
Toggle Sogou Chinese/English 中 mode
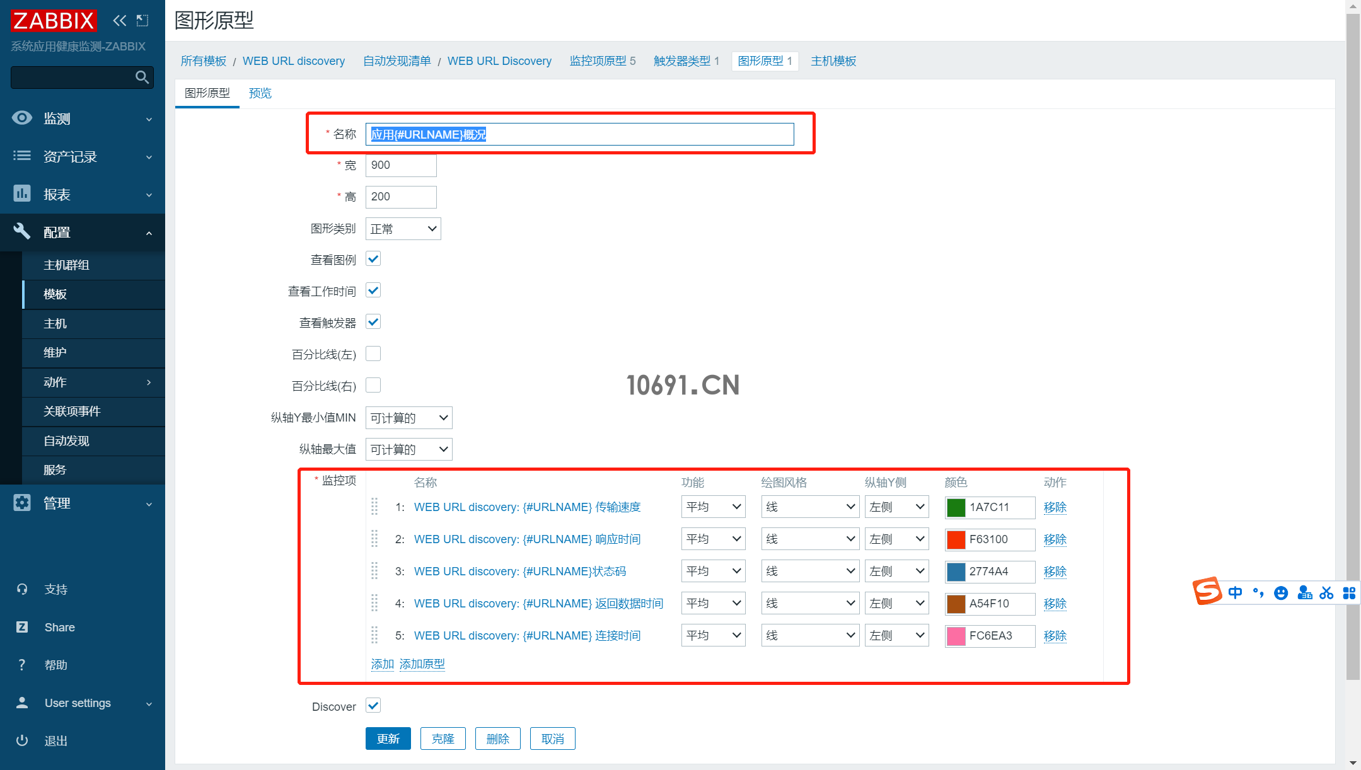pos(1236,592)
